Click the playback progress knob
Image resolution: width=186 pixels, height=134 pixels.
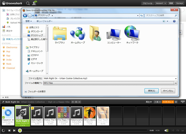coord(20,130)
